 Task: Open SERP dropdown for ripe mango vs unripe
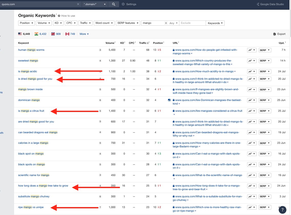(265, 207)
